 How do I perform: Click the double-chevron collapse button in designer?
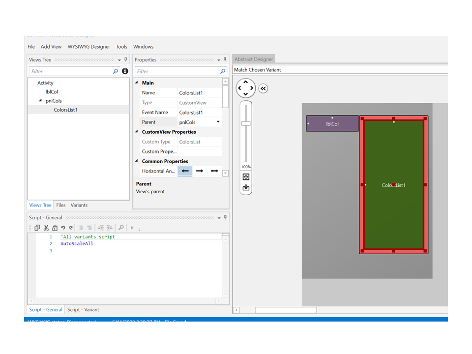click(x=263, y=88)
